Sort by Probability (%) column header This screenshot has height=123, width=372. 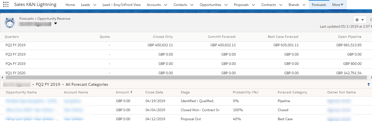click(x=246, y=92)
